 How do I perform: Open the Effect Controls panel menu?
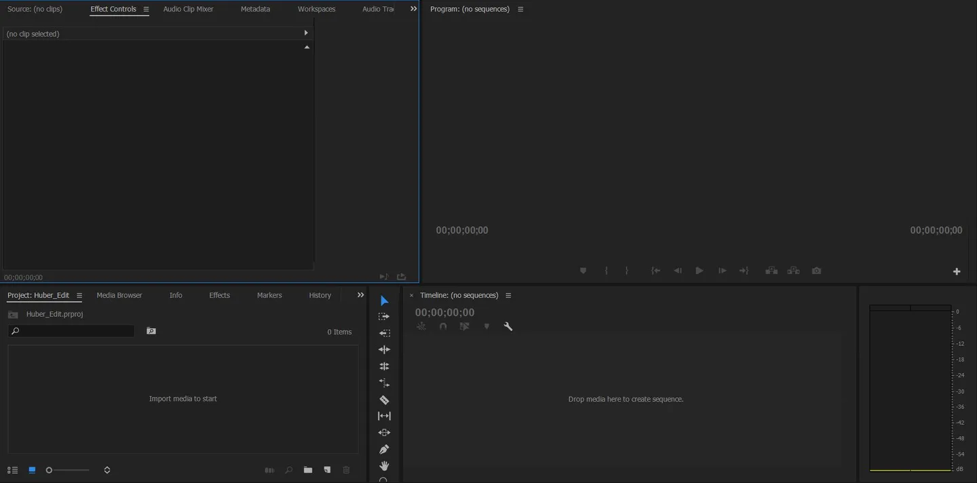point(146,9)
